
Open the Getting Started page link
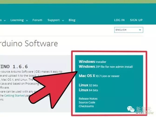click(x=14, y=96)
